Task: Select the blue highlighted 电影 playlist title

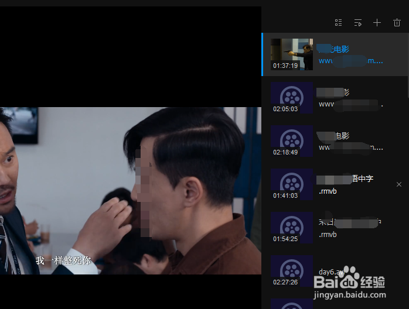Action: pyautogui.click(x=333, y=49)
